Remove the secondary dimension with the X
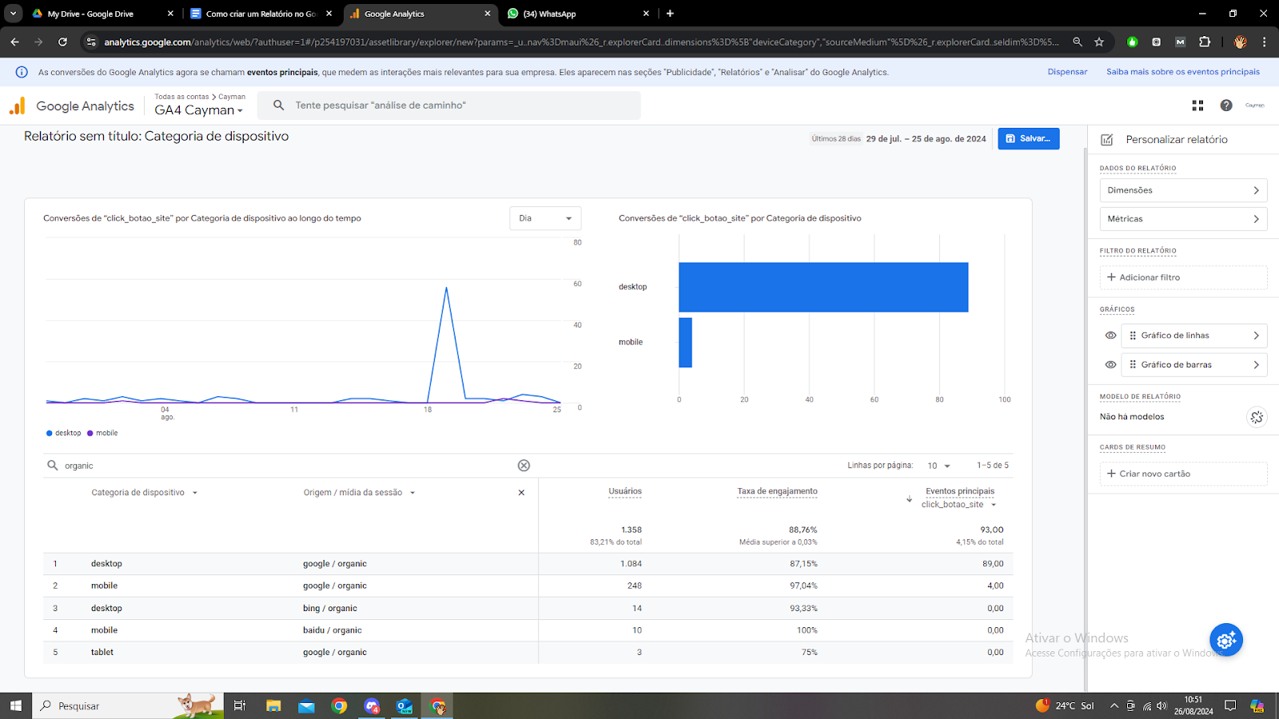Screen dimensions: 1279x719 coord(521,493)
